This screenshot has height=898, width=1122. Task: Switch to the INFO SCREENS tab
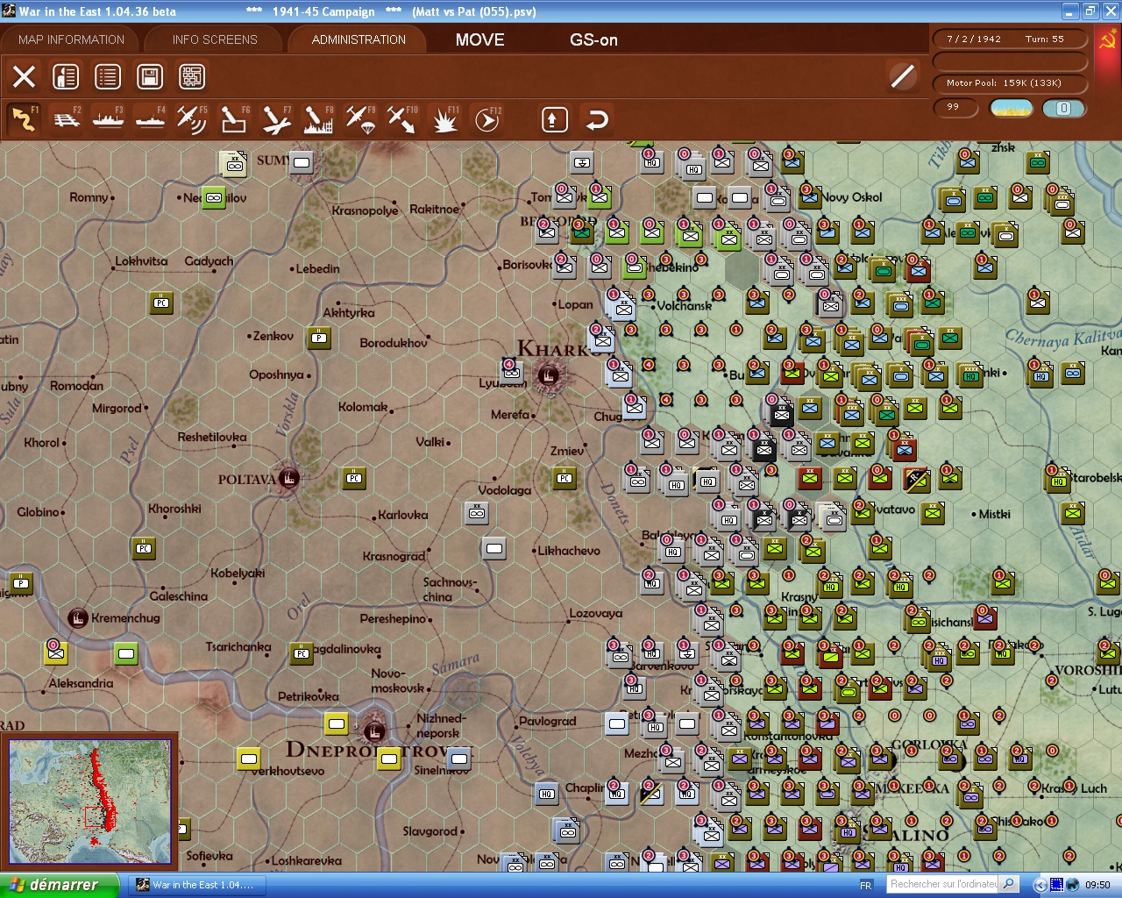[x=215, y=39]
